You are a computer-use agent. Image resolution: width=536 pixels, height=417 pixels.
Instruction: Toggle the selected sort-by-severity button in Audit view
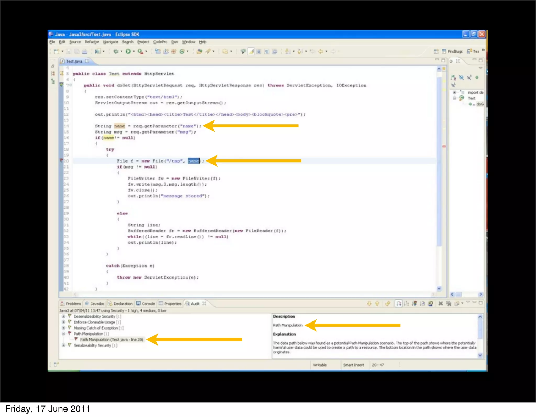398,303
